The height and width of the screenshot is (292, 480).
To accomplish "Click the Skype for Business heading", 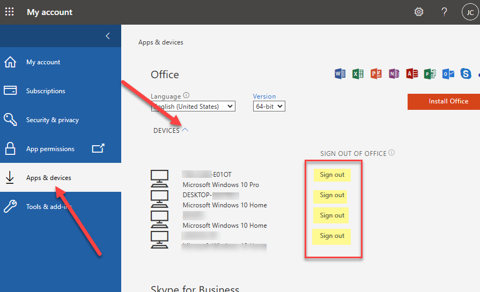I will pos(195,288).
